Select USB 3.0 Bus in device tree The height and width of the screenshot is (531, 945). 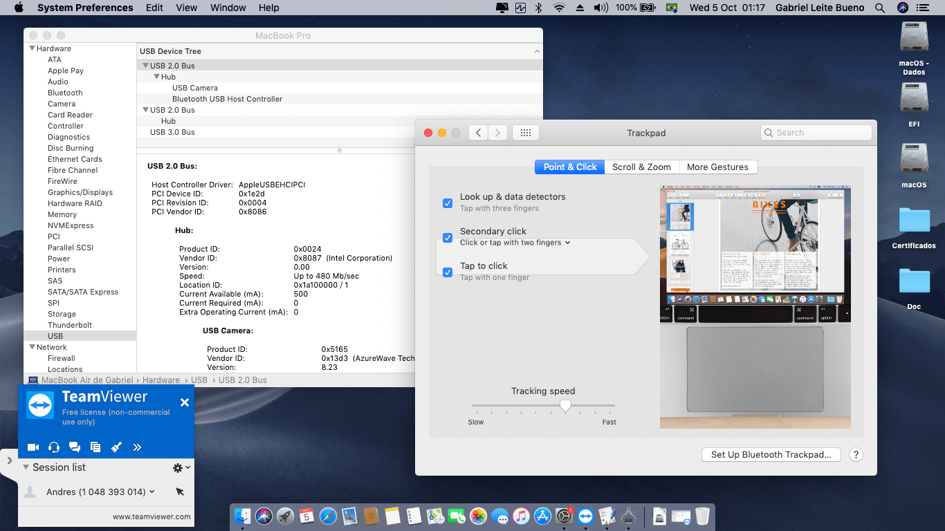click(172, 132)
